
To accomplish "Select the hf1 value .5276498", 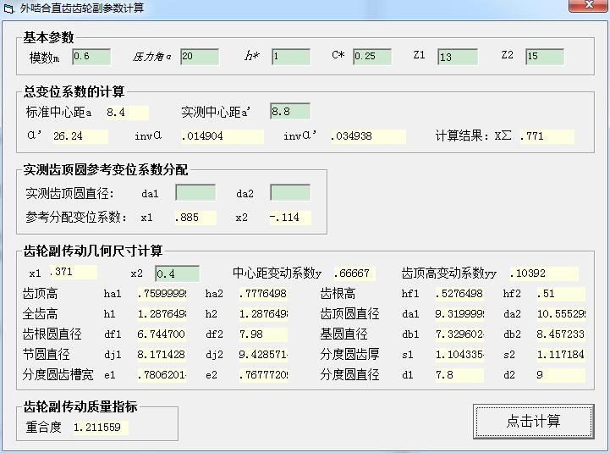I will pos(459,294).
